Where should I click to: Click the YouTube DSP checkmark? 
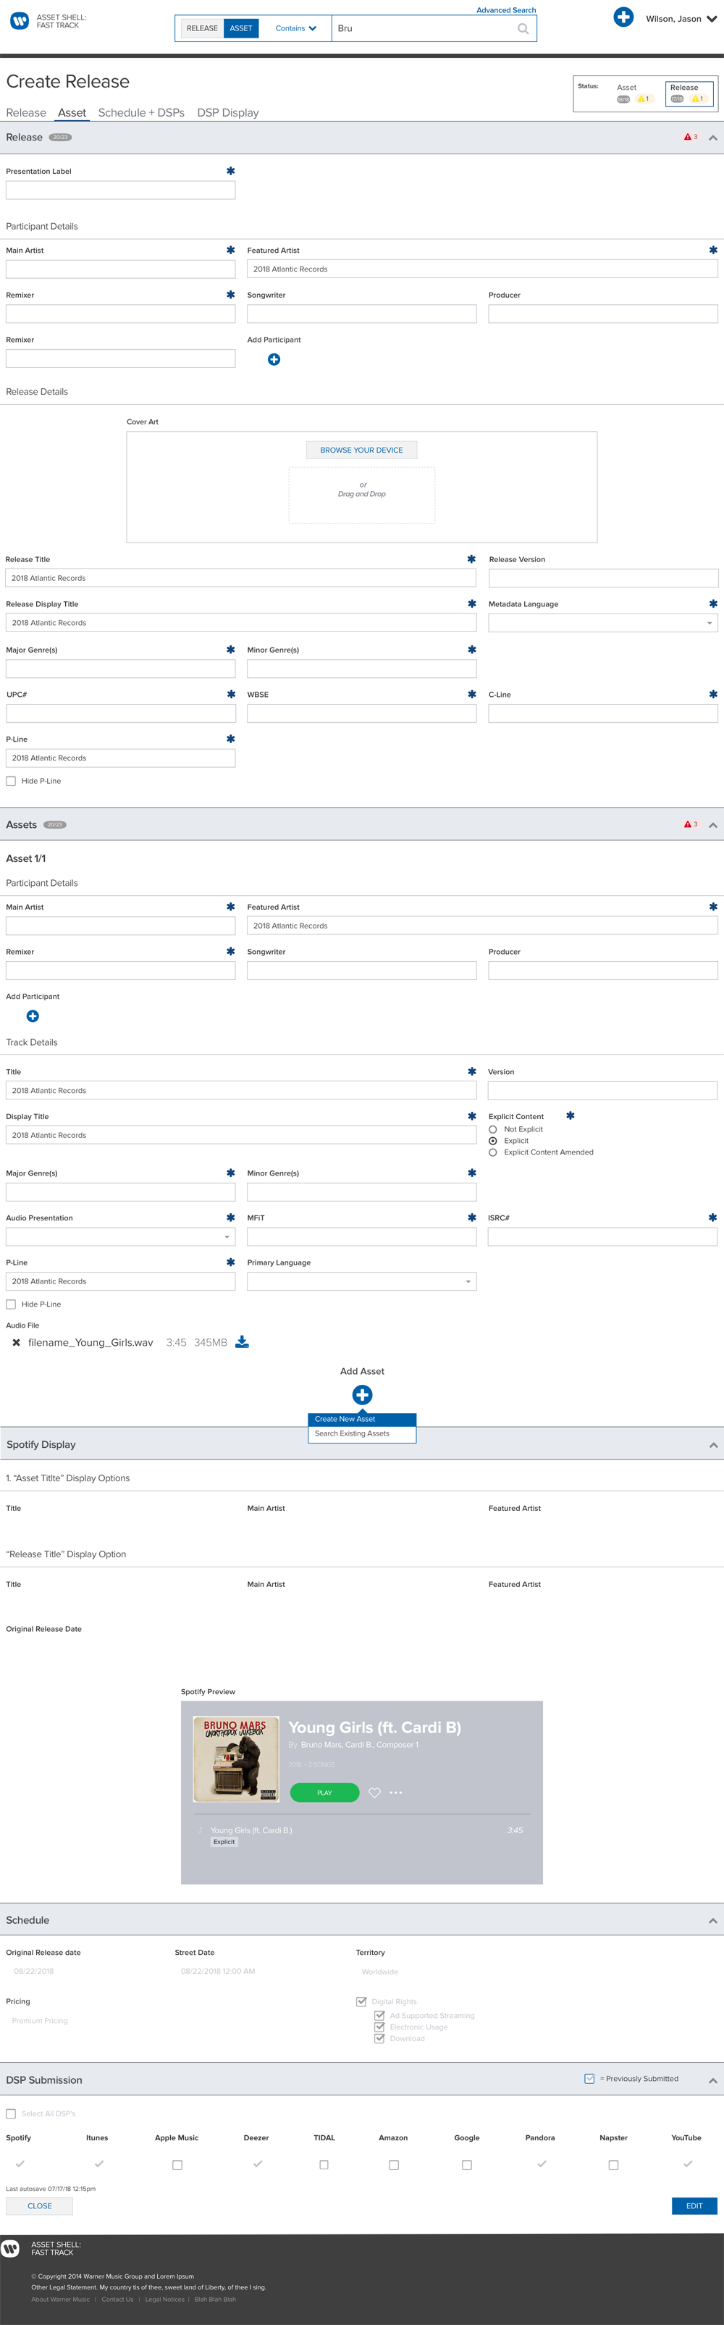point(688,2163)
